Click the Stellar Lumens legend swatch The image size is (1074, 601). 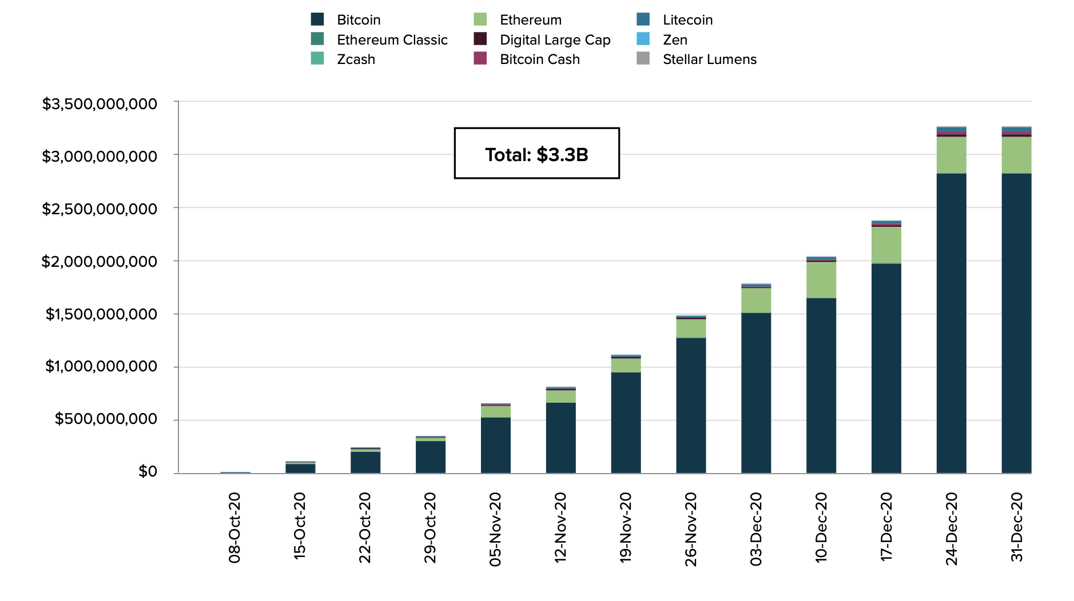[x=643, y=58]
